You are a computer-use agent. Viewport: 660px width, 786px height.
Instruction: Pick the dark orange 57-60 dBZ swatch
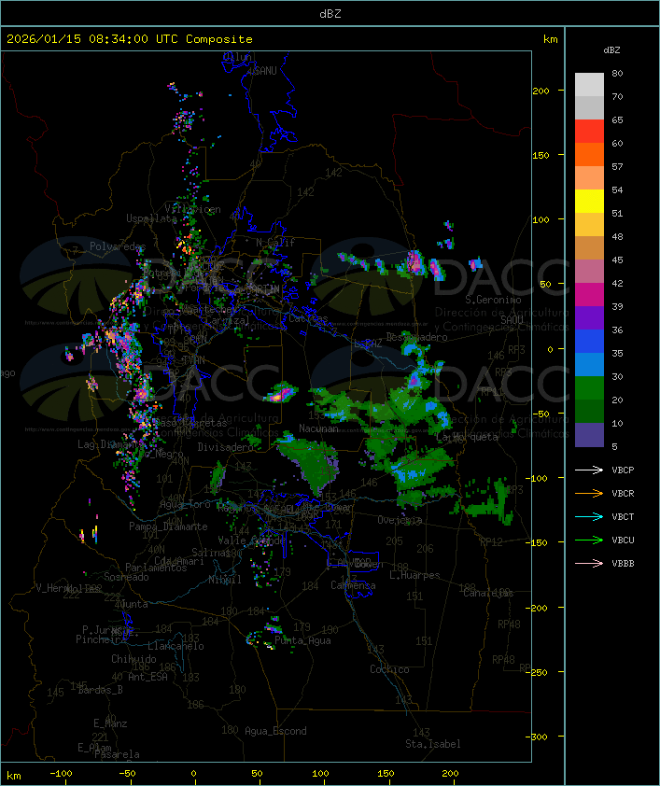pos(589,154)
